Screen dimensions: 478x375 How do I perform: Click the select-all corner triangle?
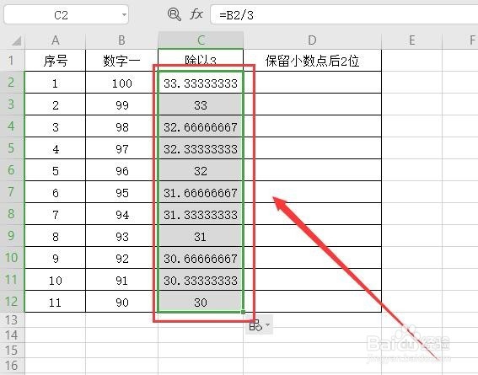click(x=16, y=40)
